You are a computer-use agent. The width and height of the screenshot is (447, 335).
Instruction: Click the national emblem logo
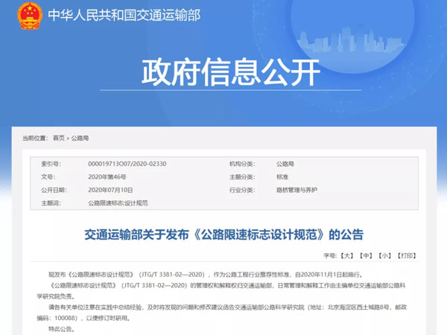coord(29,15)
